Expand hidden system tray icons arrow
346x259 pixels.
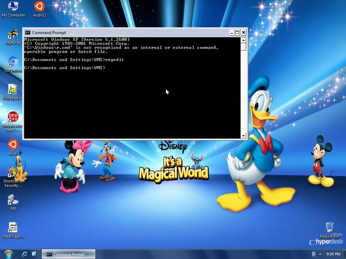click(320, 254)
